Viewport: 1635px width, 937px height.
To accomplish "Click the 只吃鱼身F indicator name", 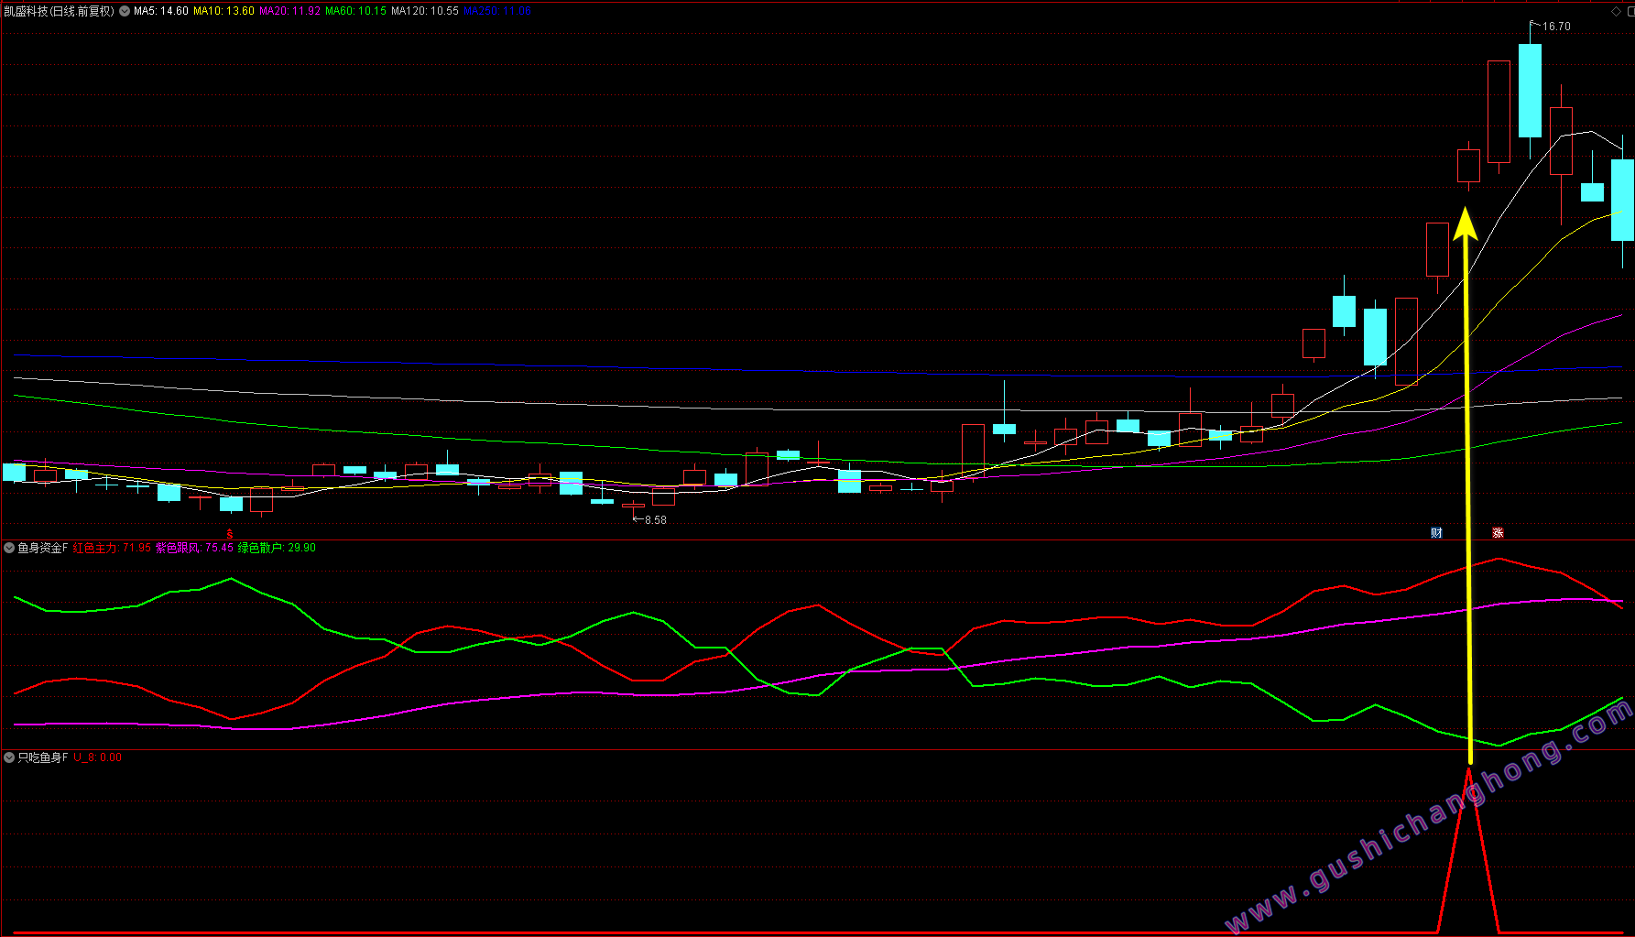I will [x=43, y=757].
